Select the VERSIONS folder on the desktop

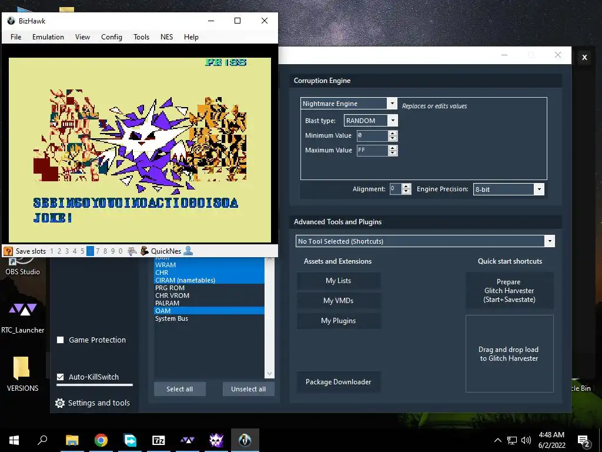22,374
